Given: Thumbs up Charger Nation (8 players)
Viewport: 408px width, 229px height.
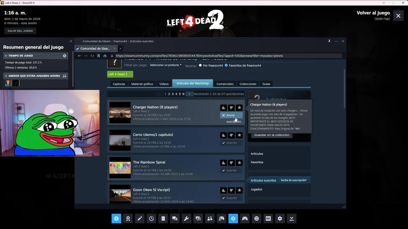Looking at the screenshot, I should [223, 108].
